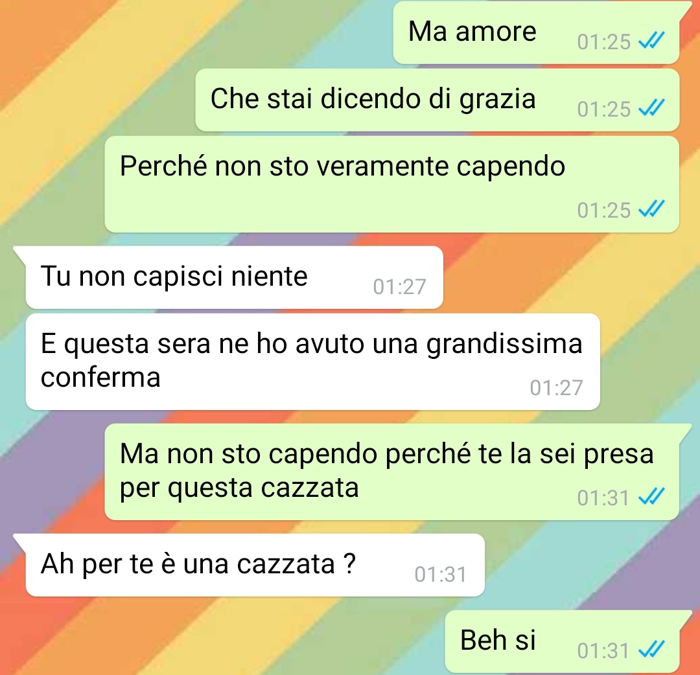Select the "Ma non sto capendo perché" bubble
The width and height of the screenshot is (700, 675).
391,472
